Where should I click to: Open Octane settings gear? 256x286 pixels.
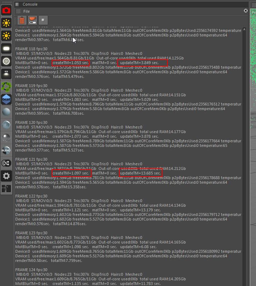point(6,176)
